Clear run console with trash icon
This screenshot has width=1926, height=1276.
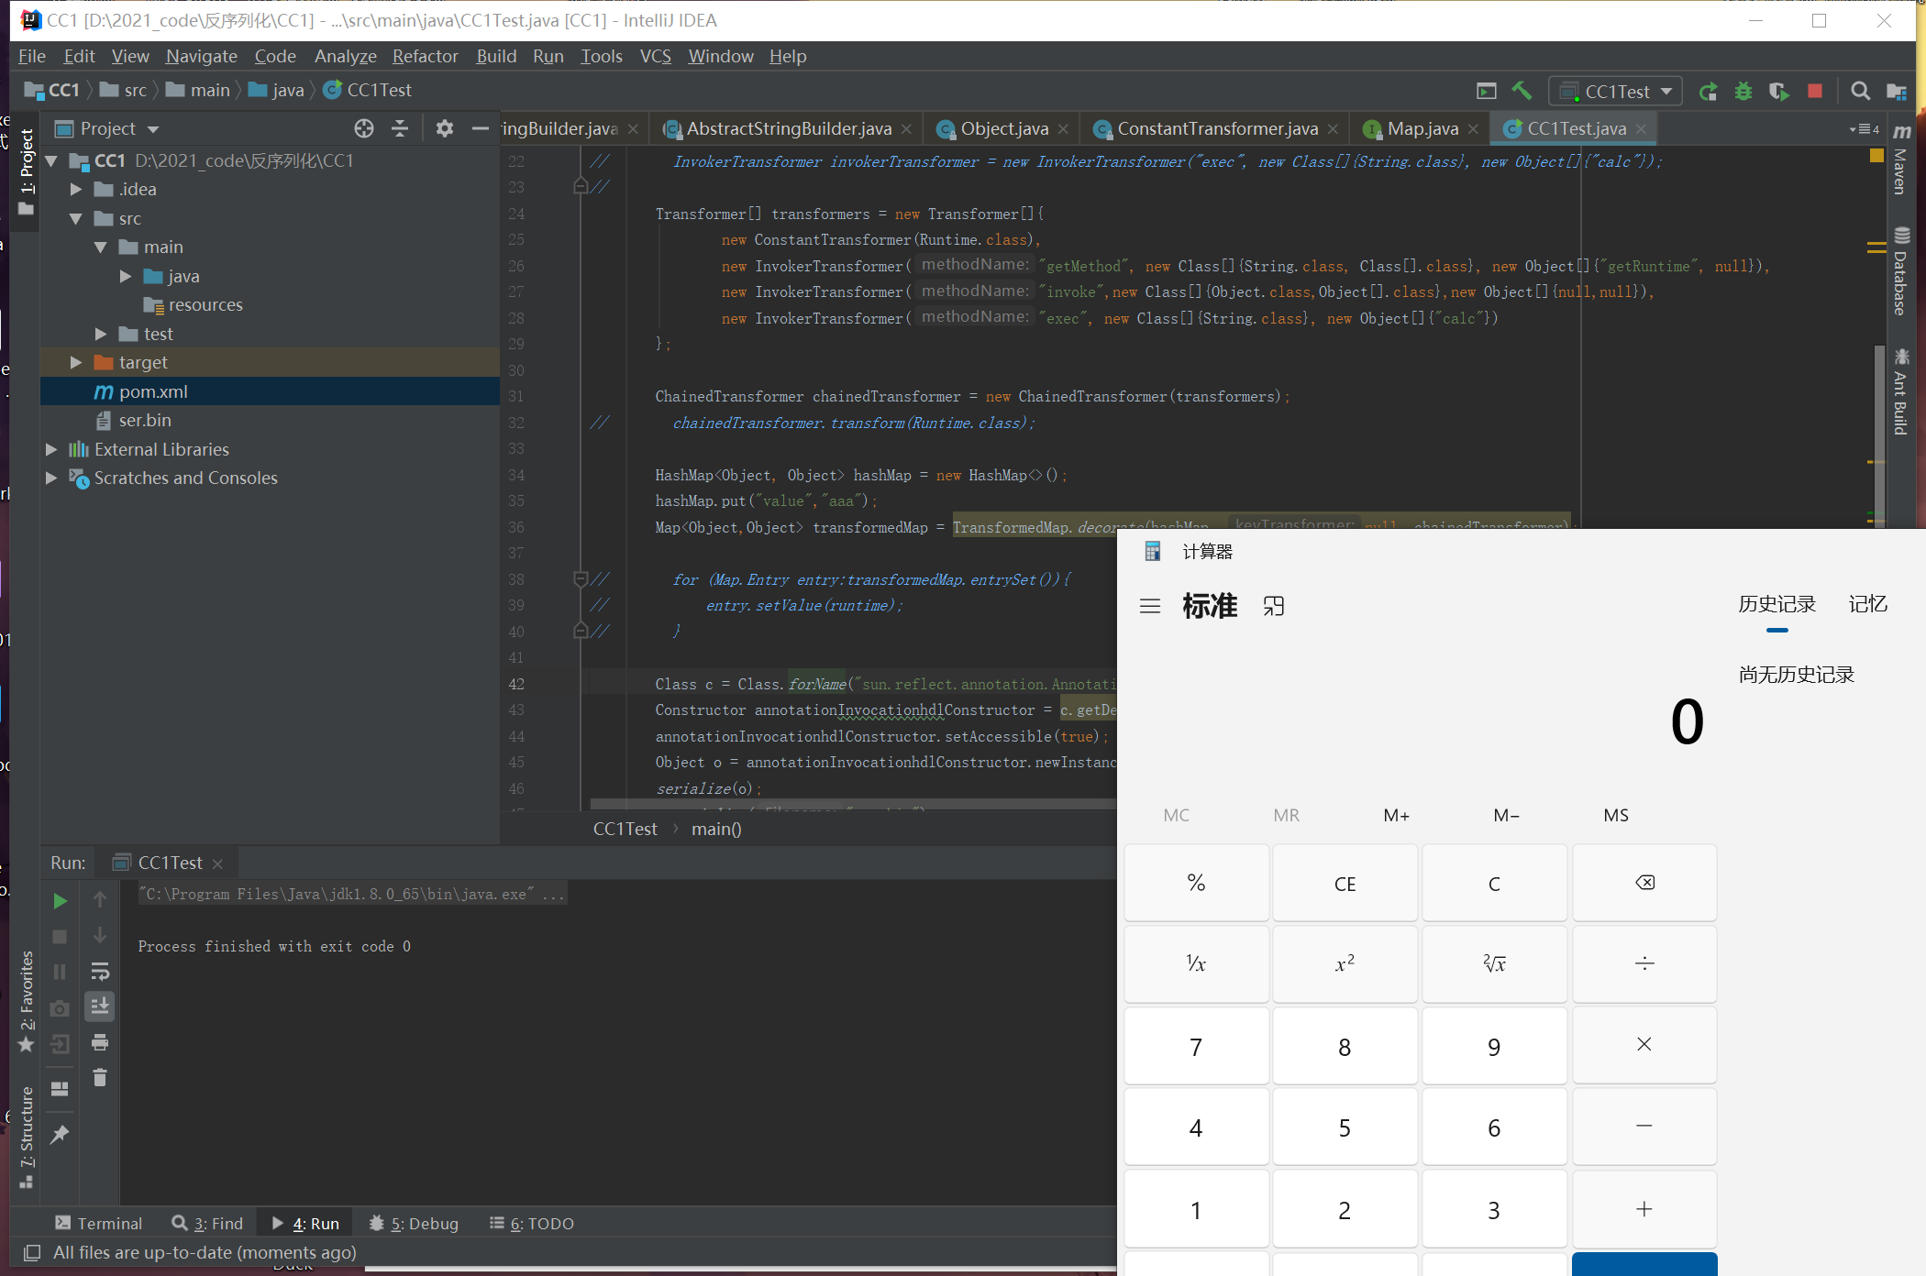(100, 1078)
